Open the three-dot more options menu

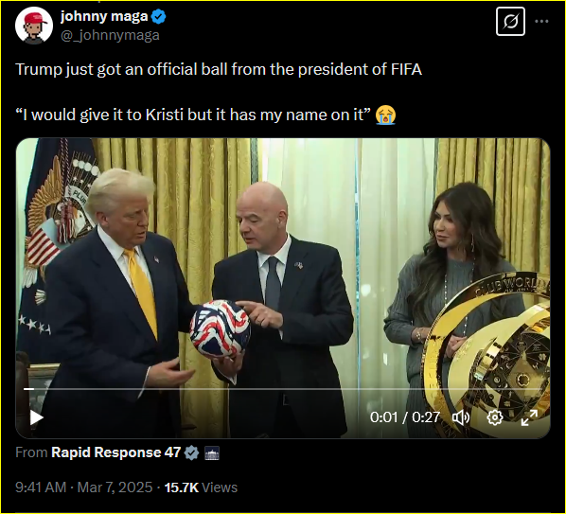tap(541, 21)
